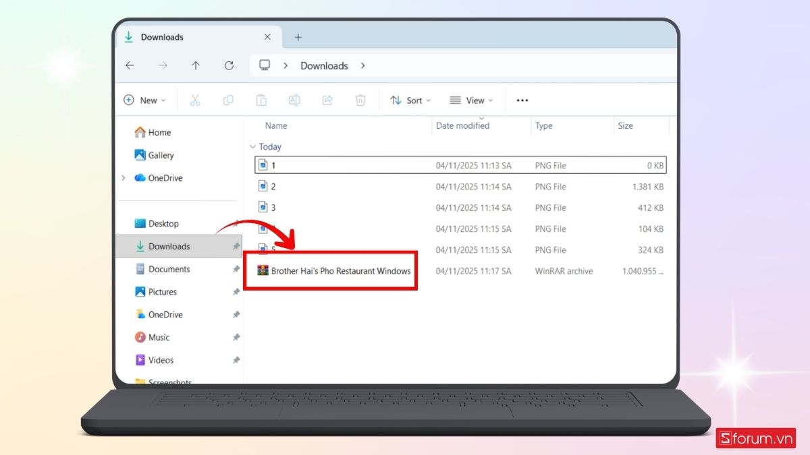Go up one folder level
The height and width of the screenshot is (455, 810).
196,65
